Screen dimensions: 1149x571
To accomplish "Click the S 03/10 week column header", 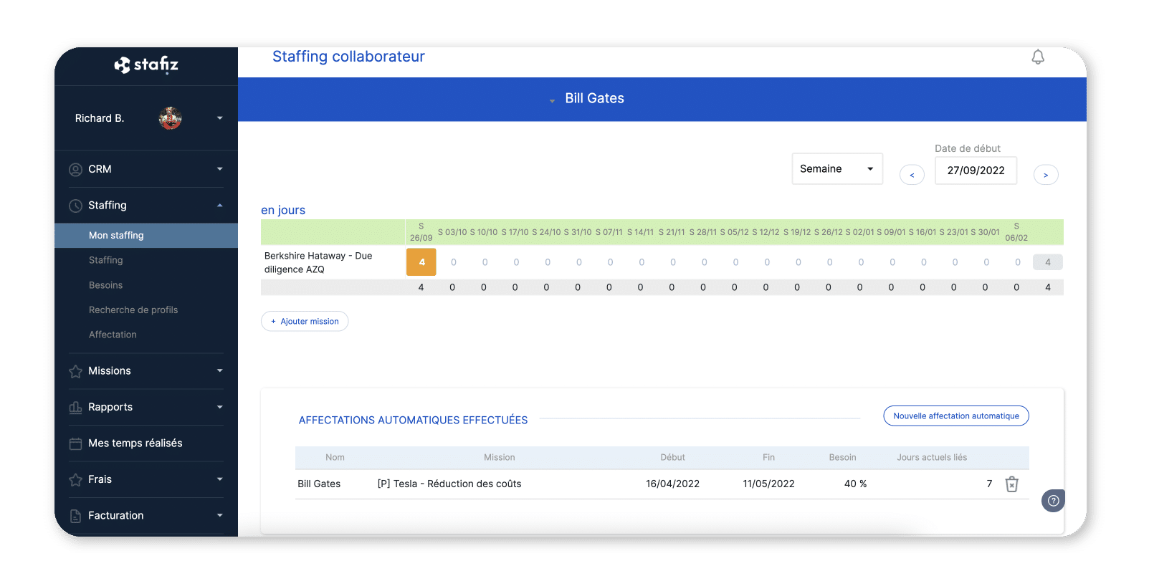I will (x=452, y=232).
